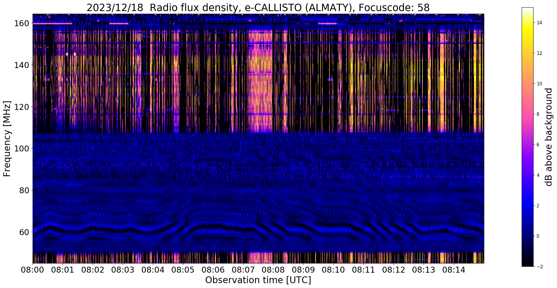
Task: Click the 08:04 time tick label
Action: coord(153,270)
